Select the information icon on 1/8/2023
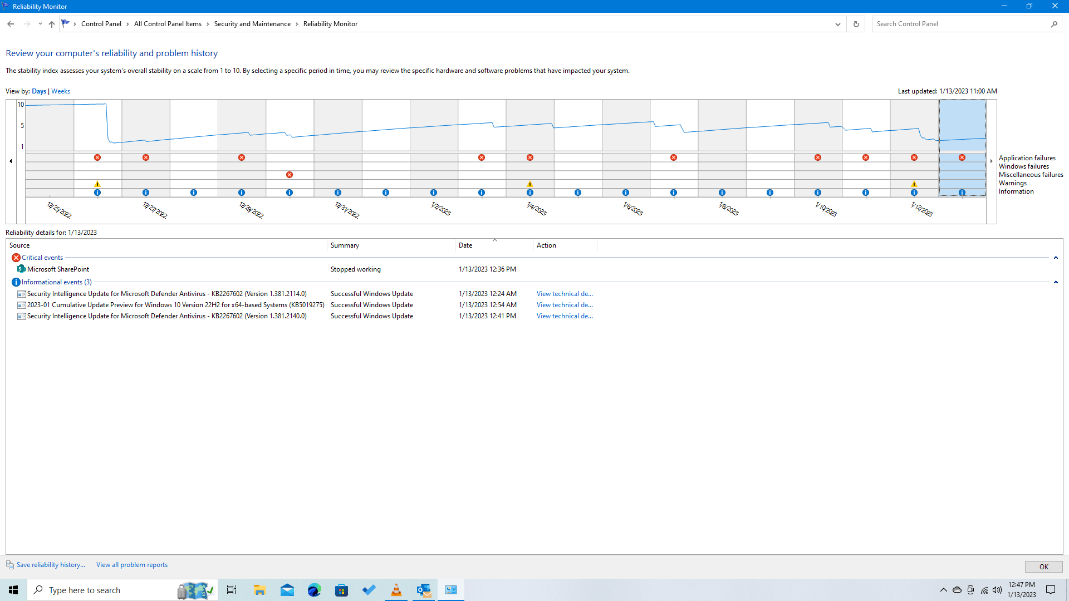The height and width of the screenshot is (601, 1069). pos(722,193)
